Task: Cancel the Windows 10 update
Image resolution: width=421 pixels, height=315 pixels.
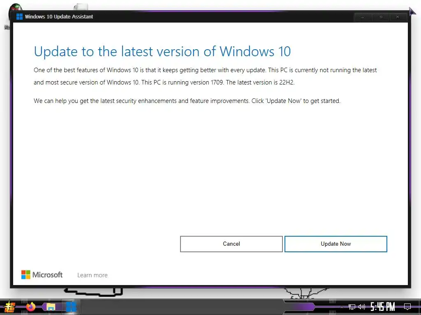Action: [231, 244]
